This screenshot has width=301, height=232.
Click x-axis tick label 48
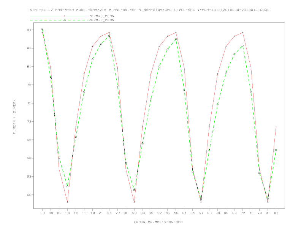[x=176, y=213]
